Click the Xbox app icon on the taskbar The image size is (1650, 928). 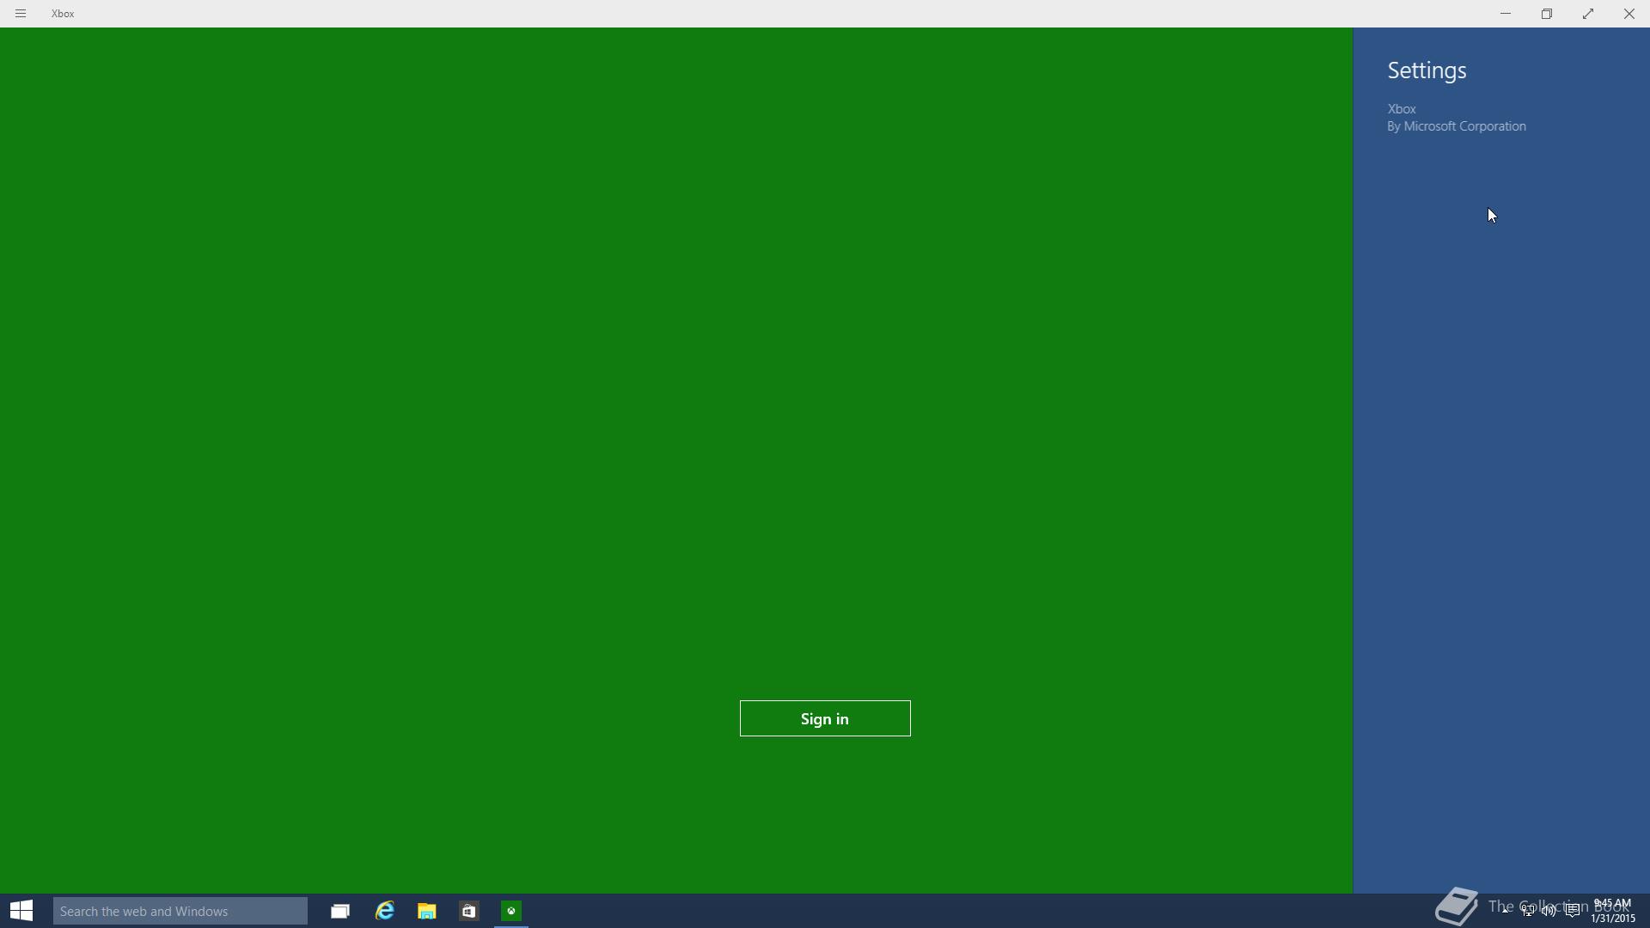click(511, 911)
